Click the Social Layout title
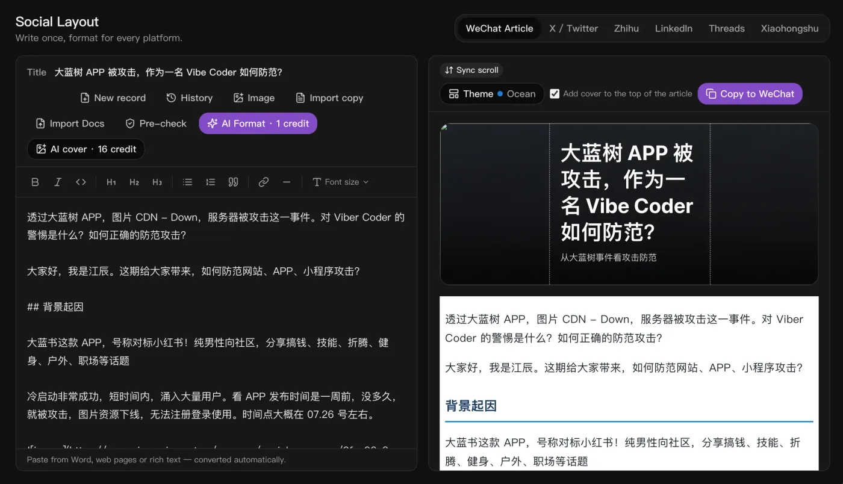Screen dimensions: 843x484 click(57, 22)
